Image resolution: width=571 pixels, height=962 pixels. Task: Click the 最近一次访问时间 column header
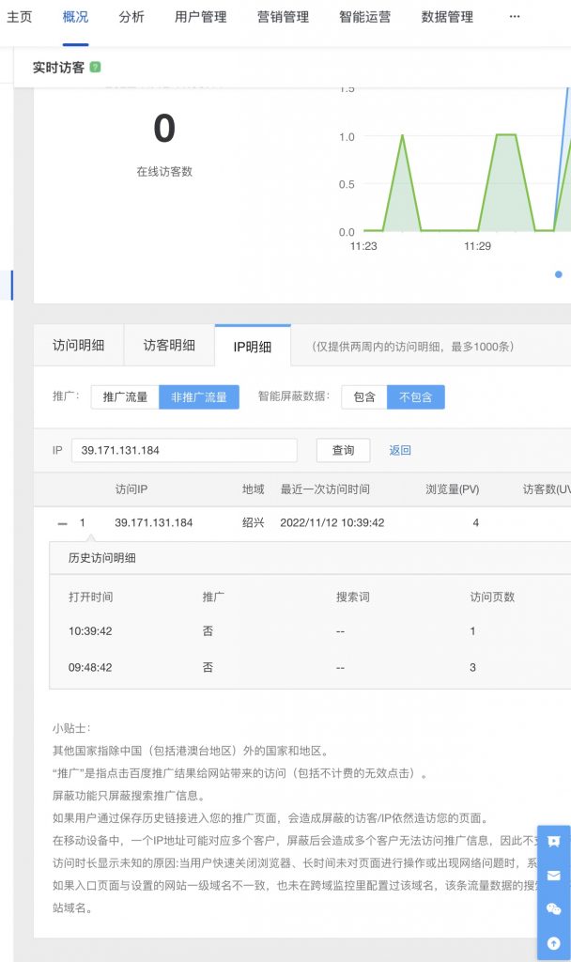click(x=325, y=489)
